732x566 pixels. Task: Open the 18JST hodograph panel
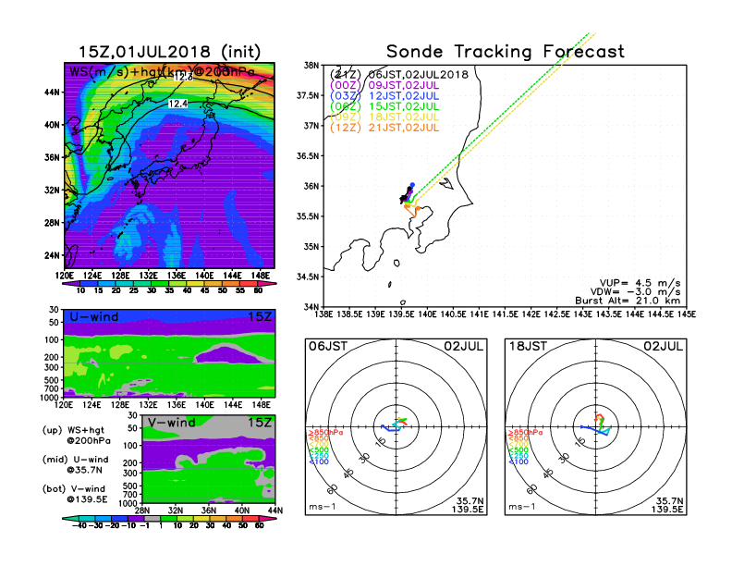pos(596,427)
